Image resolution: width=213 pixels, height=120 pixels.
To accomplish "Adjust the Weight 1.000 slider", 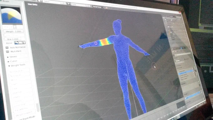I will [13, 31].
